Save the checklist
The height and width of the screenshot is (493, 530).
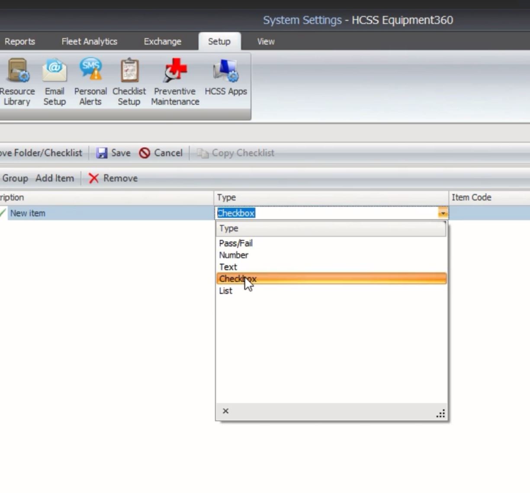coord(113,153)
